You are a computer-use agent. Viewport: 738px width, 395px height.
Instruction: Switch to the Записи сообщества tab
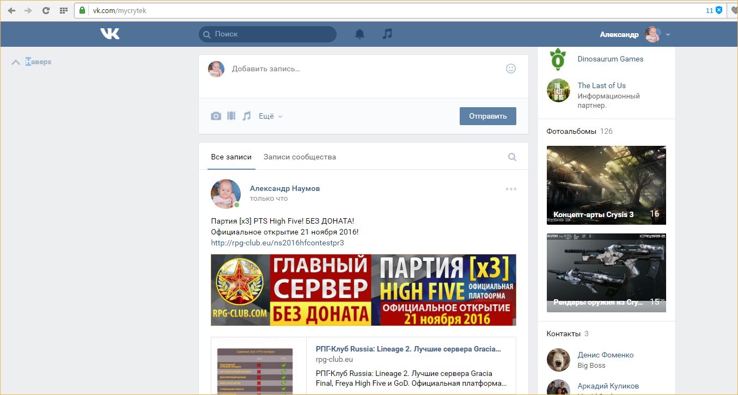[300, 157]
